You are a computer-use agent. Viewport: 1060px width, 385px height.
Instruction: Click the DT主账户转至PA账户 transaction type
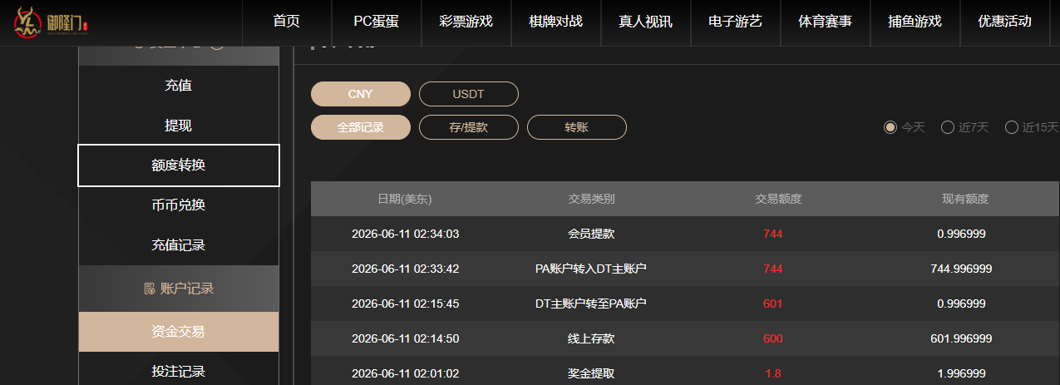(x=591, y=304)
